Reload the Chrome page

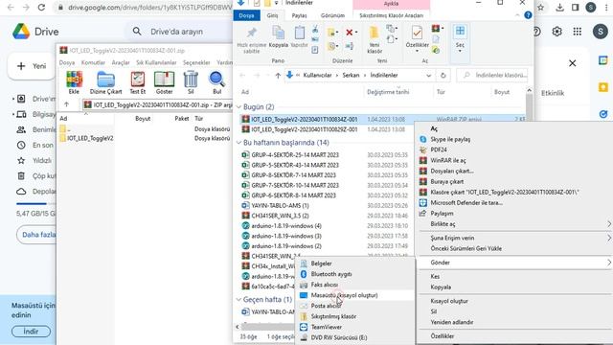pos(41,7)
